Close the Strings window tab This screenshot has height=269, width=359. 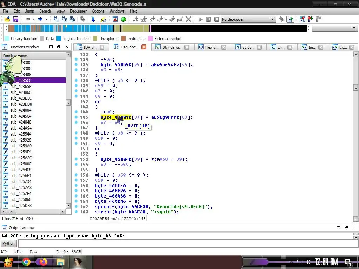click(x=187, y=47)
